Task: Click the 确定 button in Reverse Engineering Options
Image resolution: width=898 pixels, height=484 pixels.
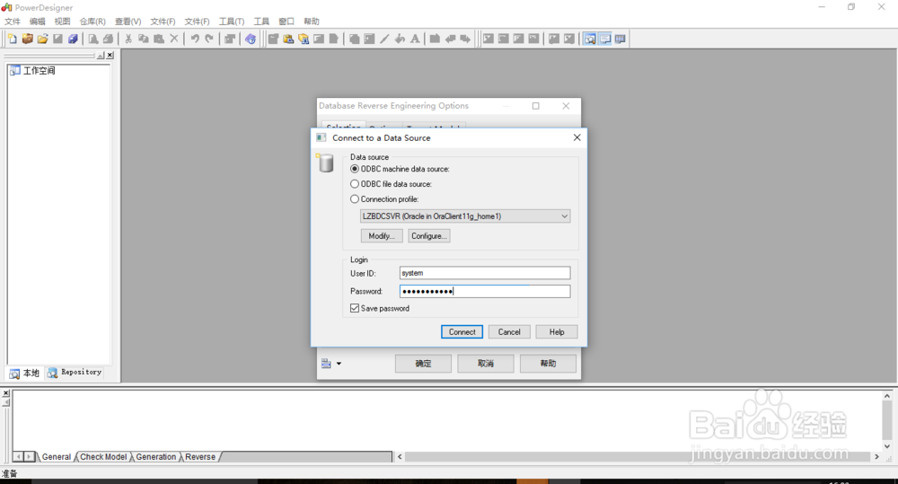Action: 423,364
